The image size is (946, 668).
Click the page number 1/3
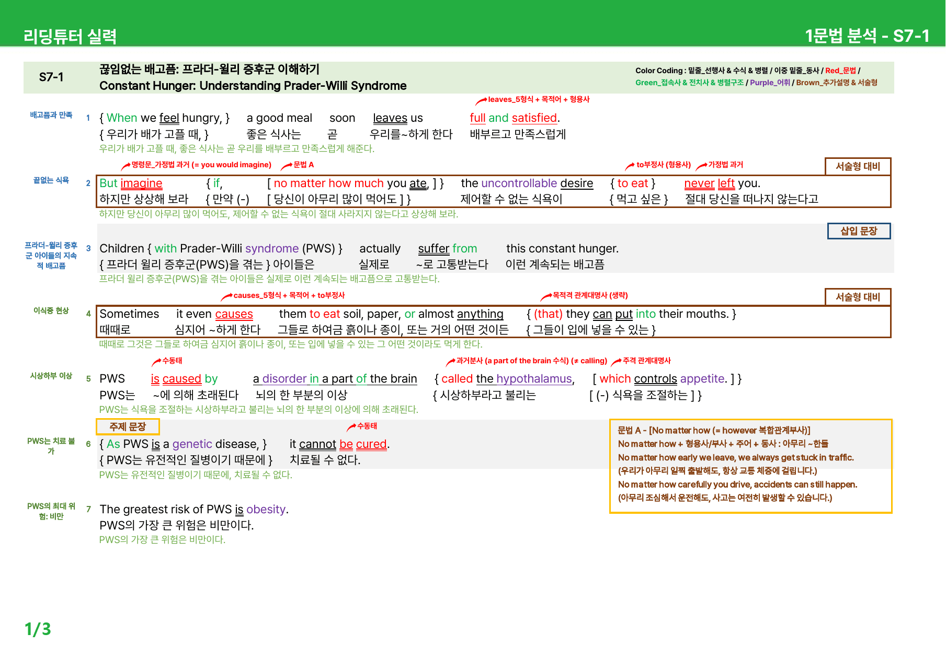click(x=38, y=629)
